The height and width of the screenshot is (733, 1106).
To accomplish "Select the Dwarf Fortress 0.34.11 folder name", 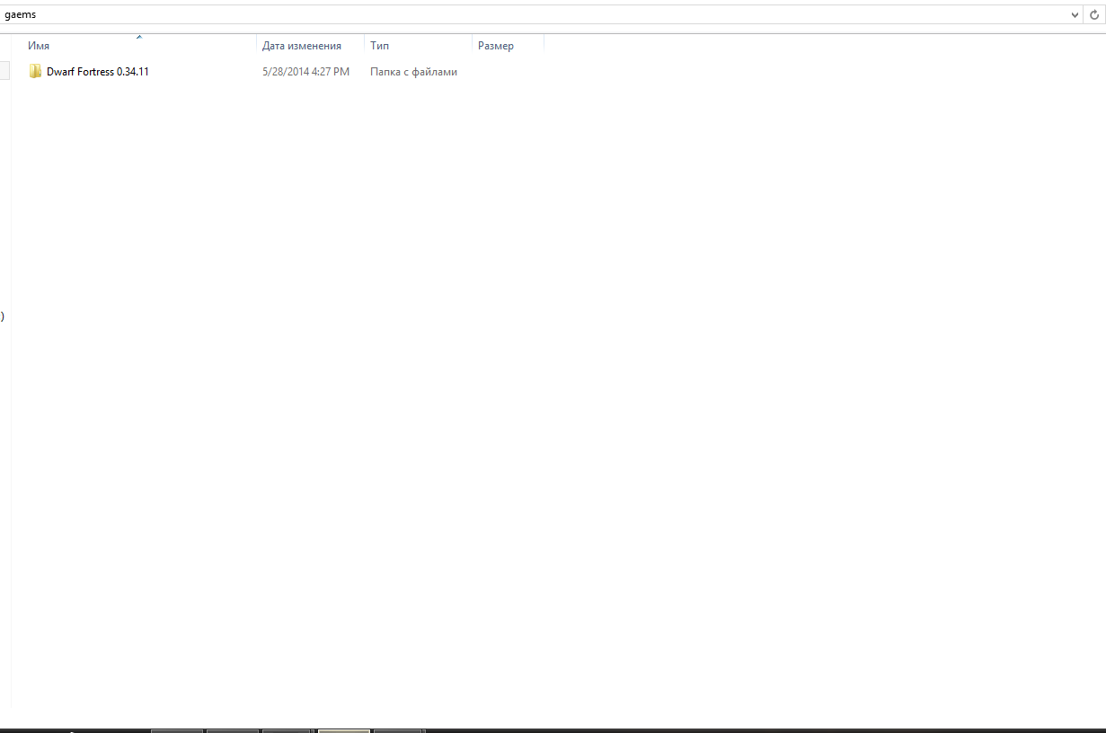I will coord(98,72).
